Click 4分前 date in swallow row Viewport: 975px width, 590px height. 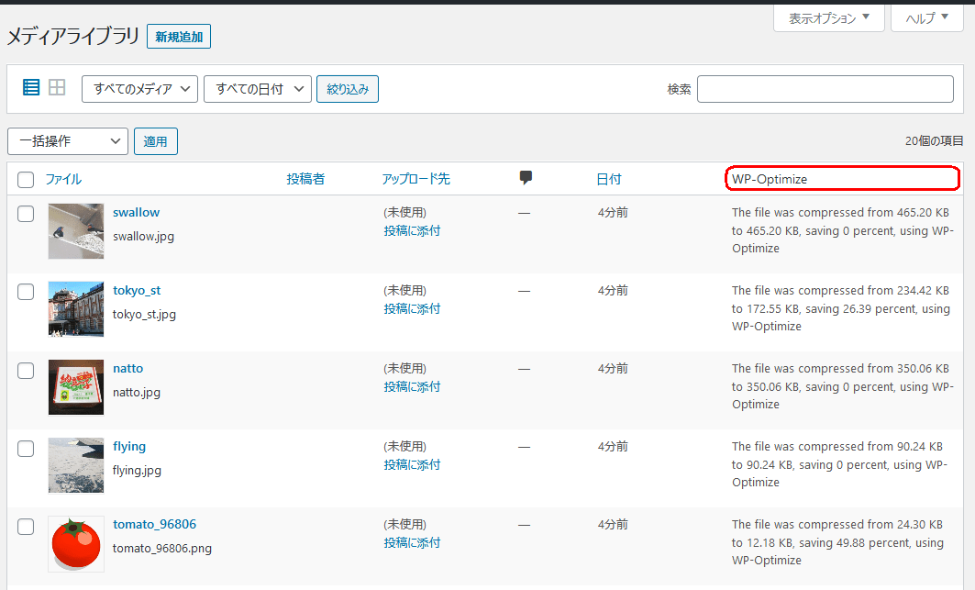point(613,213)
